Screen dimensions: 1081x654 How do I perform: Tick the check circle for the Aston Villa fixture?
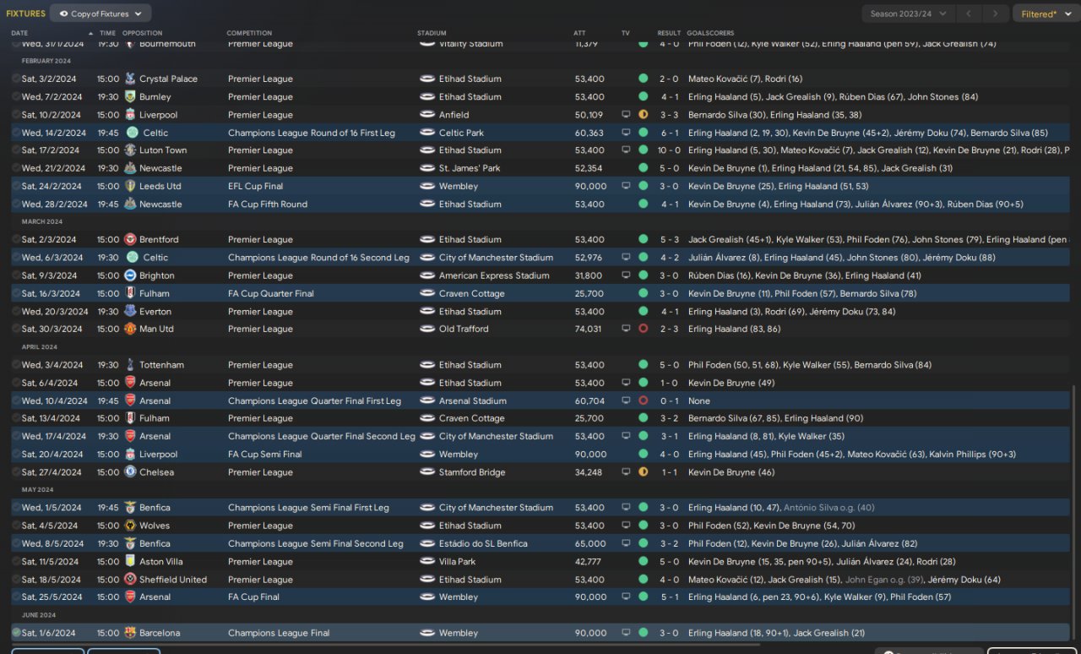16,561
